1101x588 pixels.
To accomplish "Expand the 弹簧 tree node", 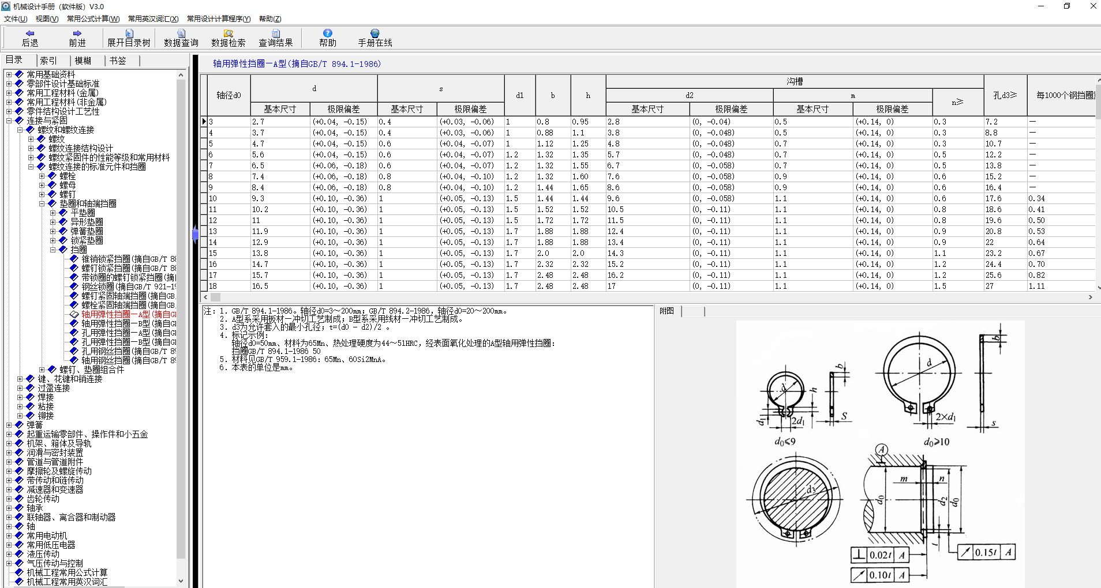I will click(9, 425).
